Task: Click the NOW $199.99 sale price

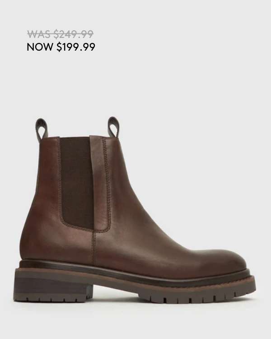Action: pyautogui.click(x=61, y=47)
